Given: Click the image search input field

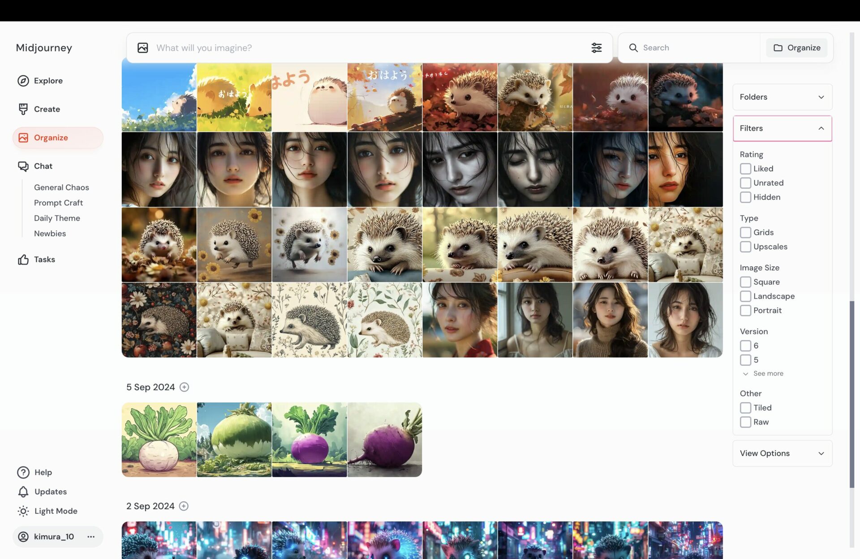Looking at the screenshot, I should point(367,47).
